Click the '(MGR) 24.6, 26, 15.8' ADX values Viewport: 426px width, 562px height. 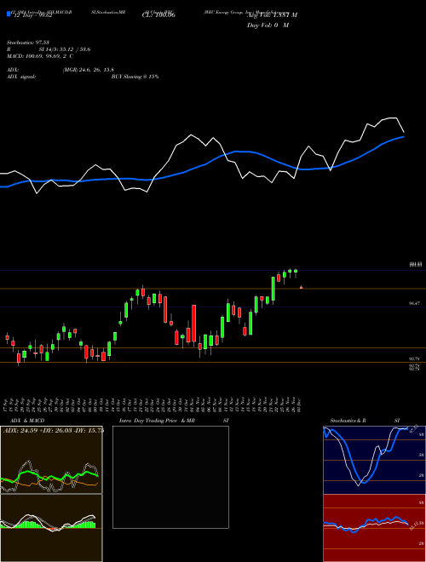pos(89,70)
